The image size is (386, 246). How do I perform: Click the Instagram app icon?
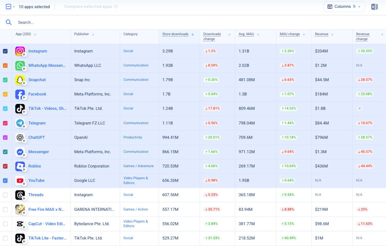20,51
